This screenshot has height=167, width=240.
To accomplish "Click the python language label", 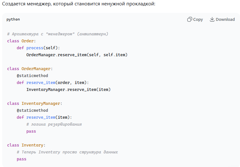I will [x=13, y=20].
